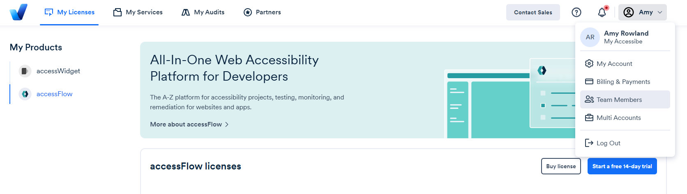Click the Amy Rowland profile name

tap(626, 33)
